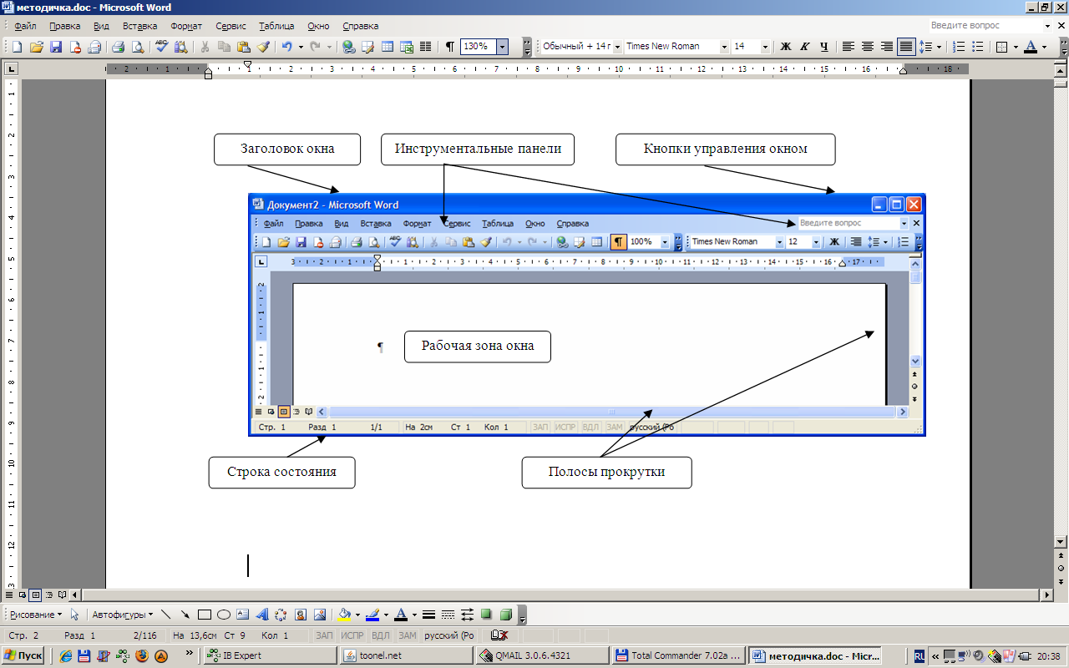Screen dimensions: 1069x668
Task: Center the text alignment
Action: coord(868,47)
